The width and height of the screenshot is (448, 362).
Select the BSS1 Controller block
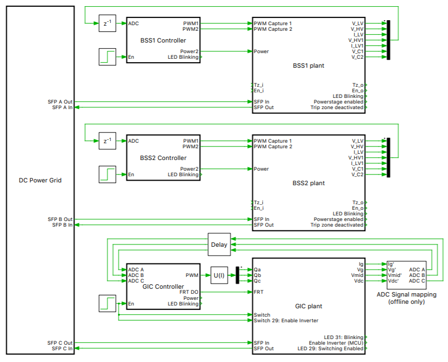(163, 40)
